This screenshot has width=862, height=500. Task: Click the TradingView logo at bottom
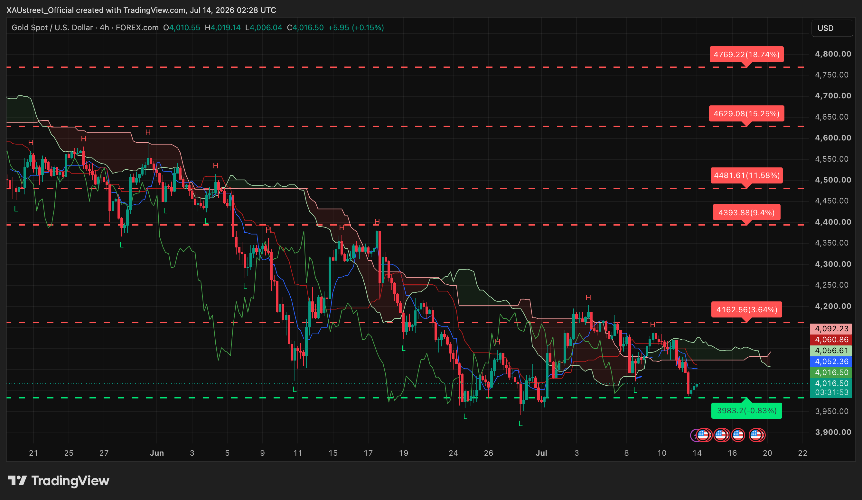tap(59, 480)
